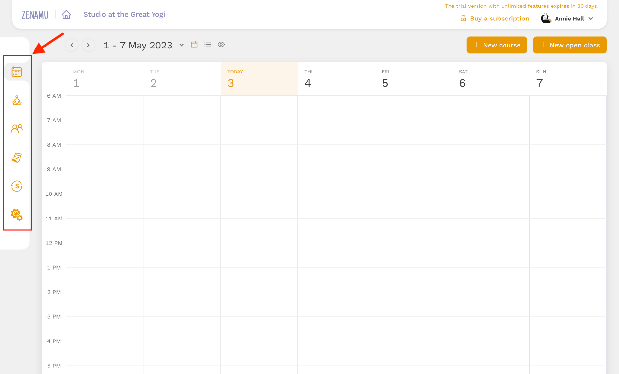Switch to list view icon
Viewport: 619px width, 374px height.
tap(208, 45)
